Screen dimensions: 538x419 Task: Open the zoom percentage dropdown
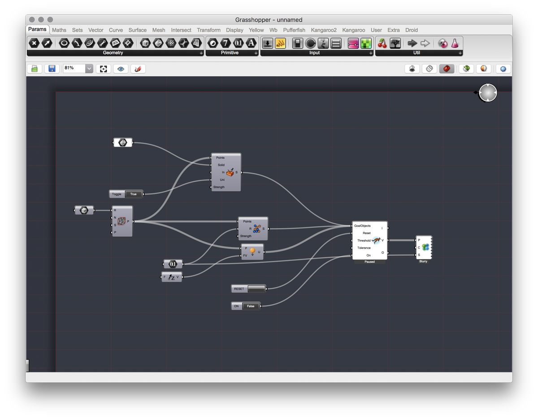click(x=89, y=68)
